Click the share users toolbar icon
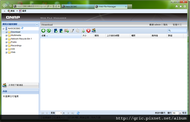The height and width of the screenshot is (122, 190). [x=94, y=30]
